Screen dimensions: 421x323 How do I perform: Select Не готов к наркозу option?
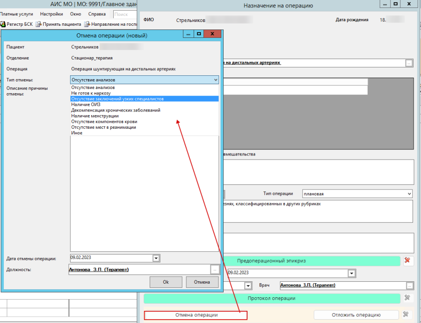pyautogui.click(x=145, y=93)
